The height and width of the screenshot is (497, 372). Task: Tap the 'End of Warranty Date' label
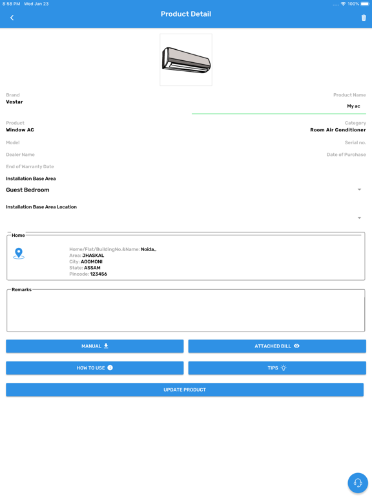tap(30, 167)
